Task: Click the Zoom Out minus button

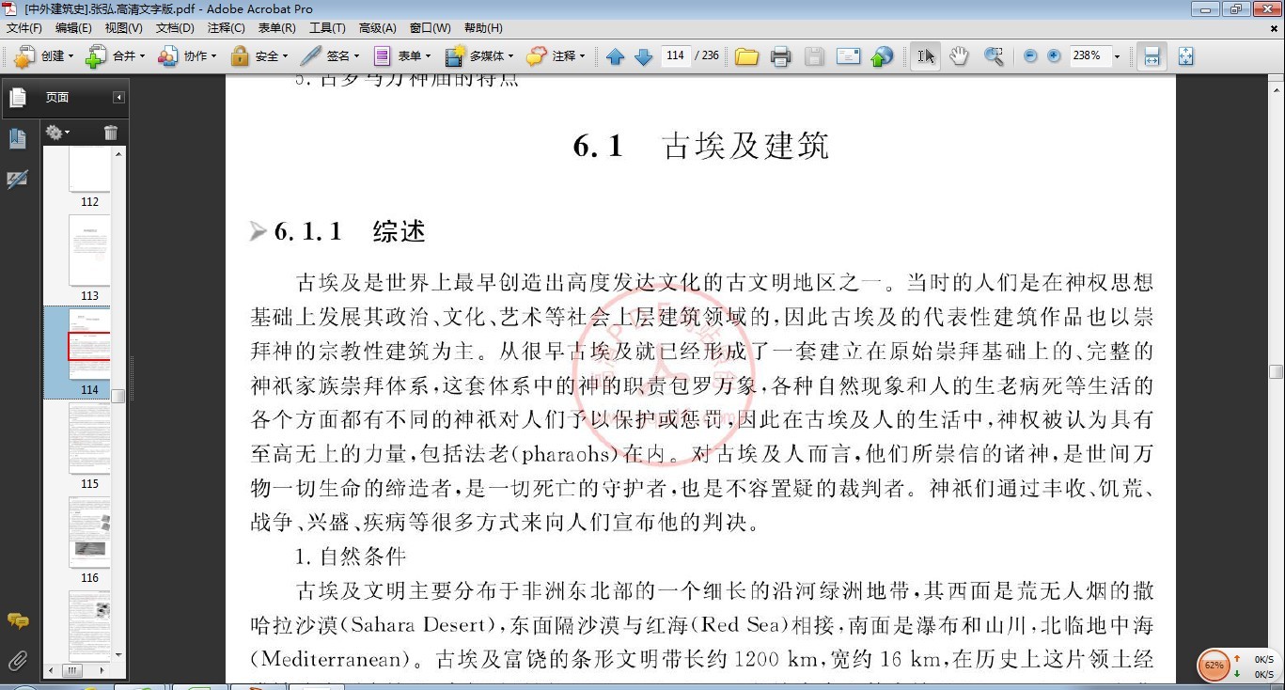Action: pyautogui.click(x=1030, y=56)
